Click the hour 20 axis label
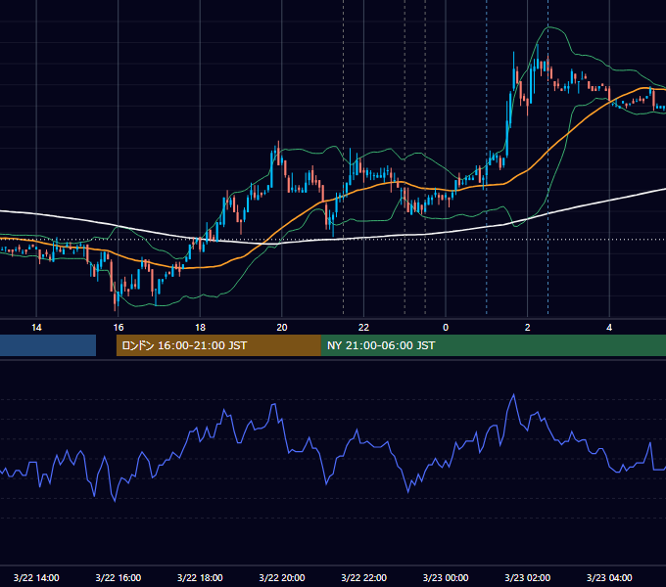This screenshot has width=666, height=587. click(x=282, y=328)
